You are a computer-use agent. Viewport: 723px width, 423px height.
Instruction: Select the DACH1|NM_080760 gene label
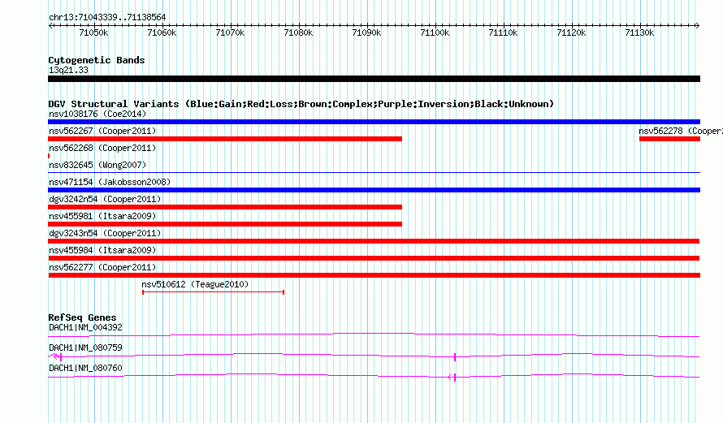point(85,368)
